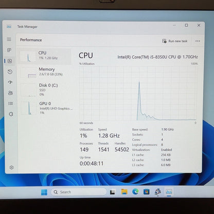
Task: Minimize the Task Manager window
Action: [x=174, y=25]
